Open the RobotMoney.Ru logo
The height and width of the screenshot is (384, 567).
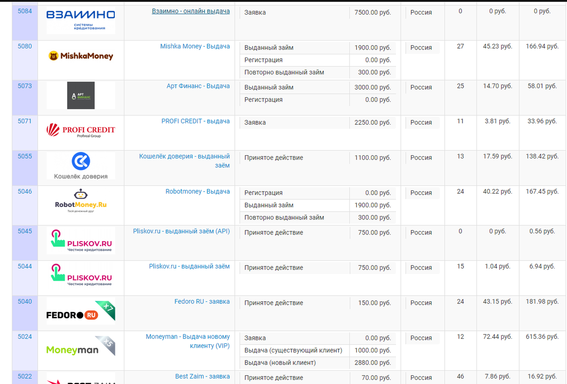[x=81, y=201]
